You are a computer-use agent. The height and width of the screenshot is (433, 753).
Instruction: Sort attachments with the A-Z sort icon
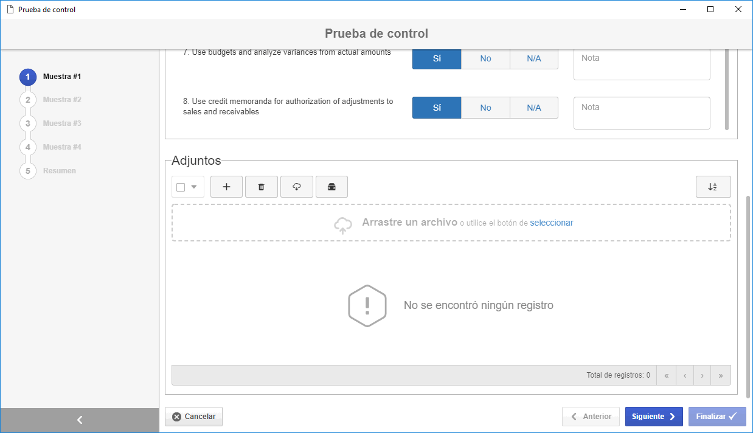pos(713,187)
